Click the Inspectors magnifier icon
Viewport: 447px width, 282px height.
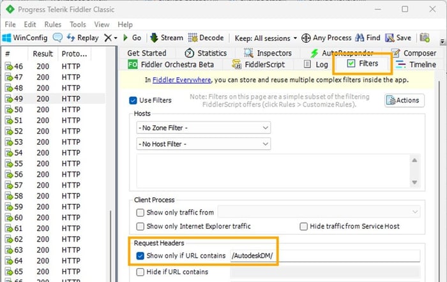[248, 53]
